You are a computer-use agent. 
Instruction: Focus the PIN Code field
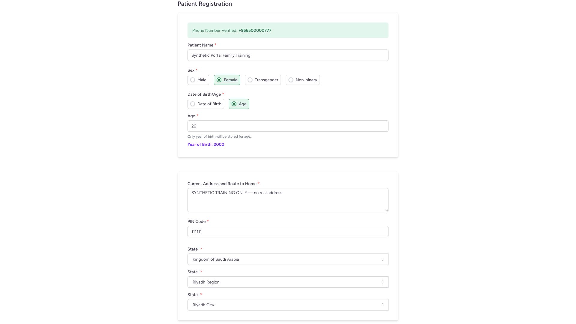288,232
